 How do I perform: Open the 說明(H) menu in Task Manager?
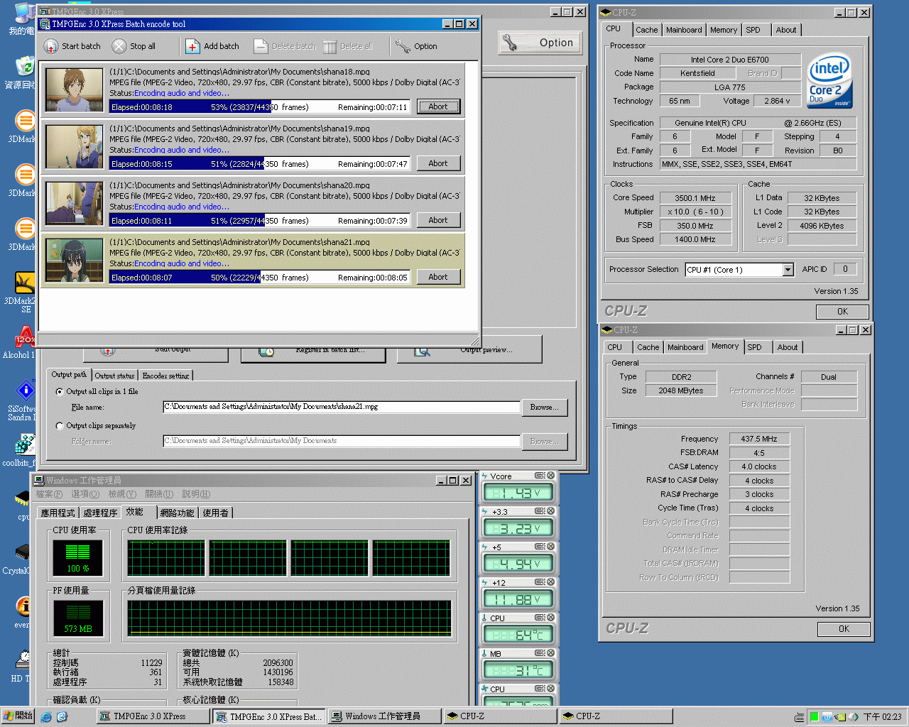point(196,494)
